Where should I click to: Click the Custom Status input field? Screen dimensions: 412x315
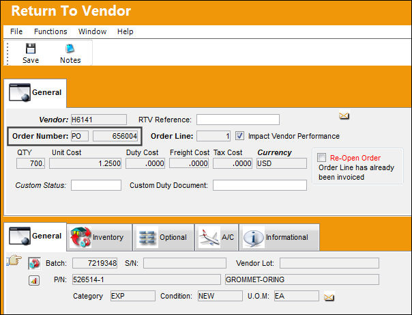[96, 185]
